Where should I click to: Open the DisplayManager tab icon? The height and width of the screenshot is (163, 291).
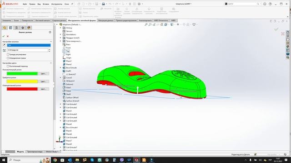(x=29, y=28)
